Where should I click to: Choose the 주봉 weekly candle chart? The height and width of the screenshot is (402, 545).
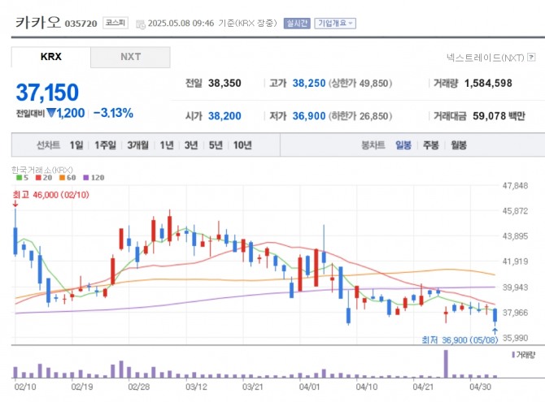[x=430, y=145]
